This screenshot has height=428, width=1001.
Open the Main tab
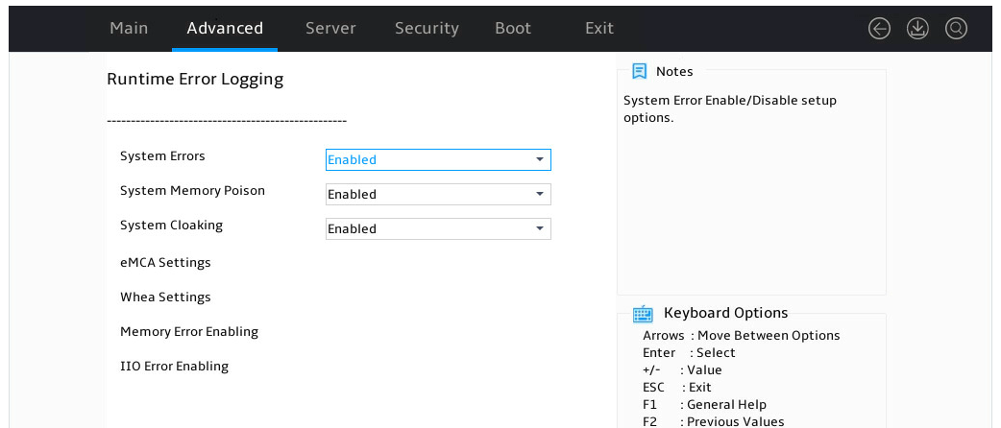(x=129, y=28)
